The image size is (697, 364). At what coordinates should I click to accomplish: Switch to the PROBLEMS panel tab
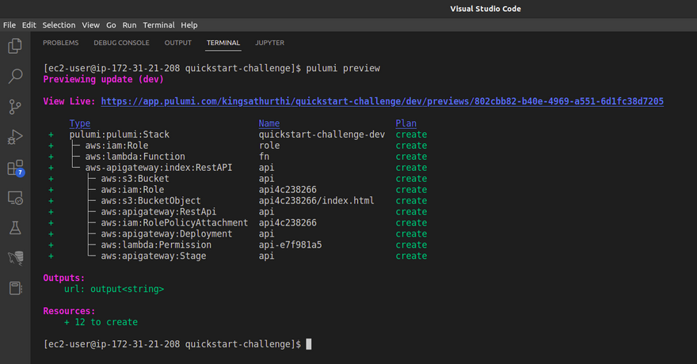(x=60, y=43)
